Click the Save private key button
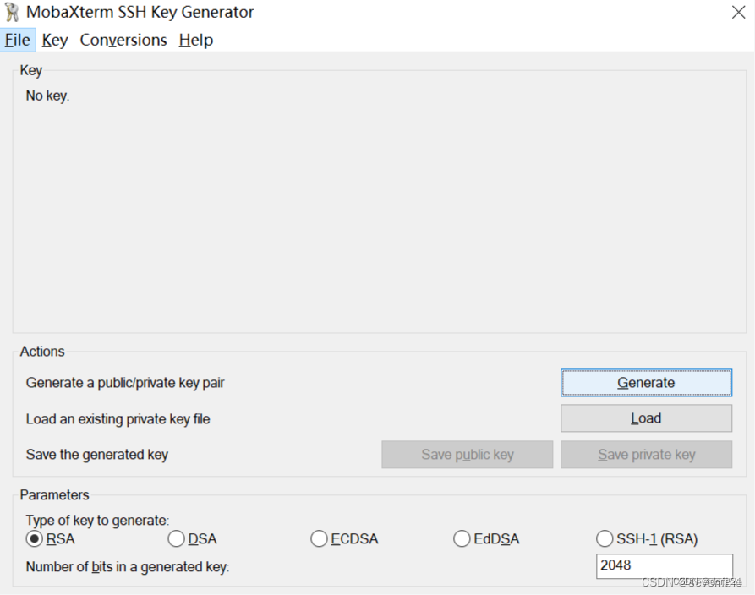Image resolution: width=755 pixels, height=595 pixels. click(646, 455)
